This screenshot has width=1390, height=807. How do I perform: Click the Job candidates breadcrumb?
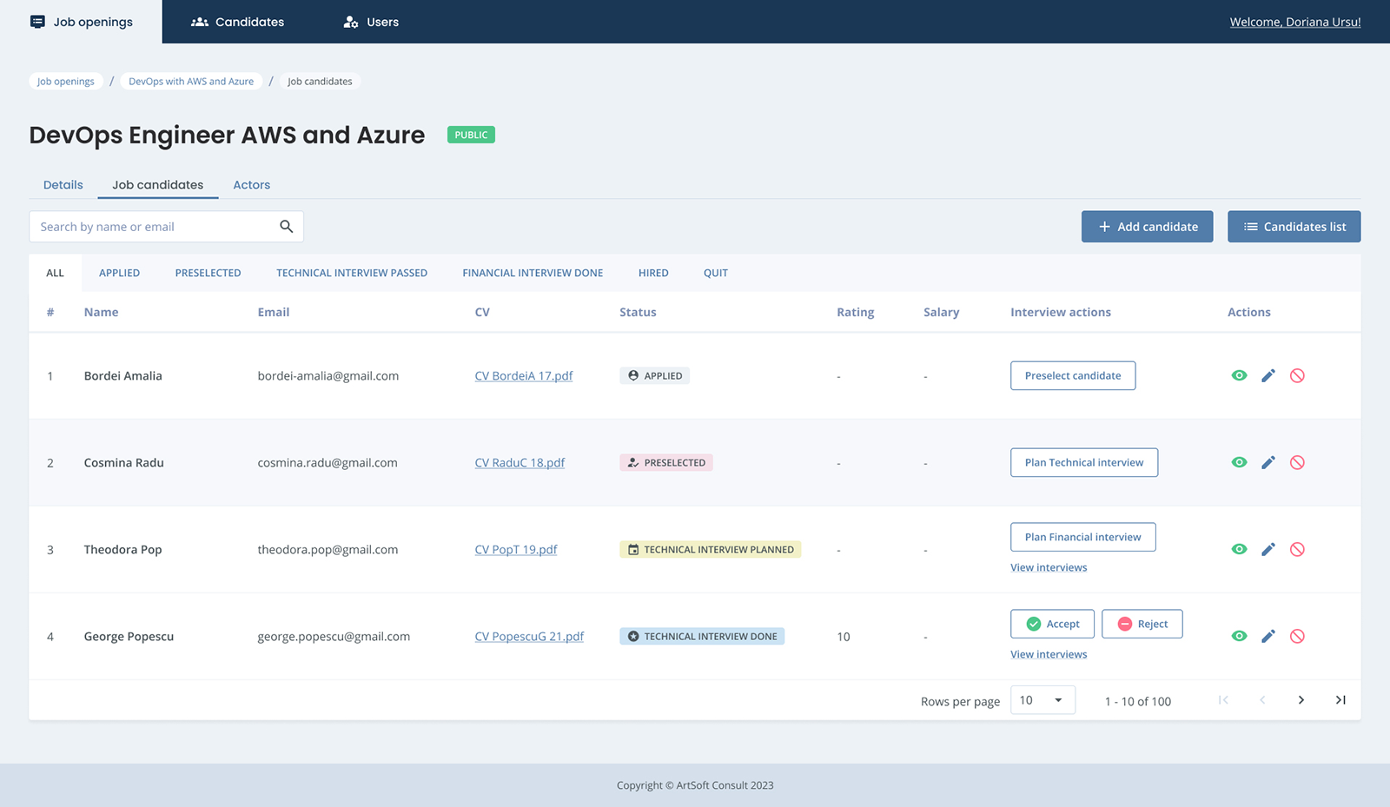pyautogui.click(x=320, y=82)
